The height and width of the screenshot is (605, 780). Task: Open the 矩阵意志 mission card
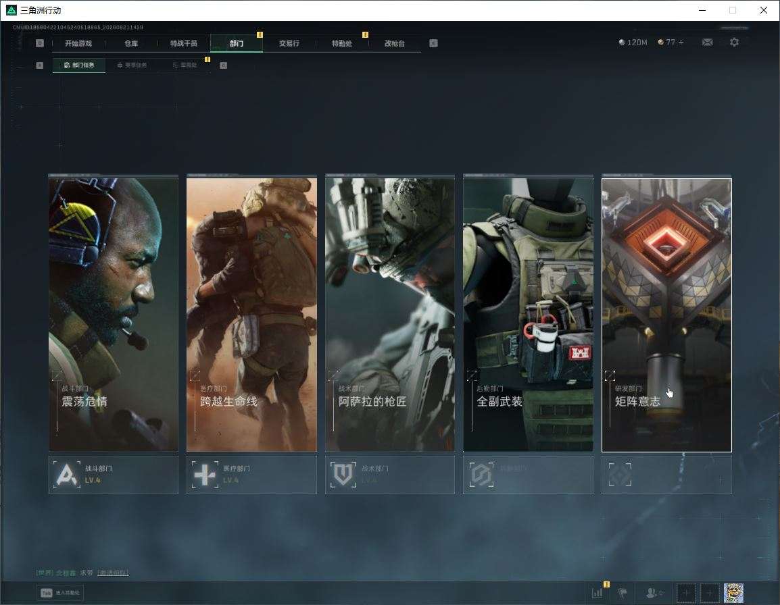[x=666, y=315]
